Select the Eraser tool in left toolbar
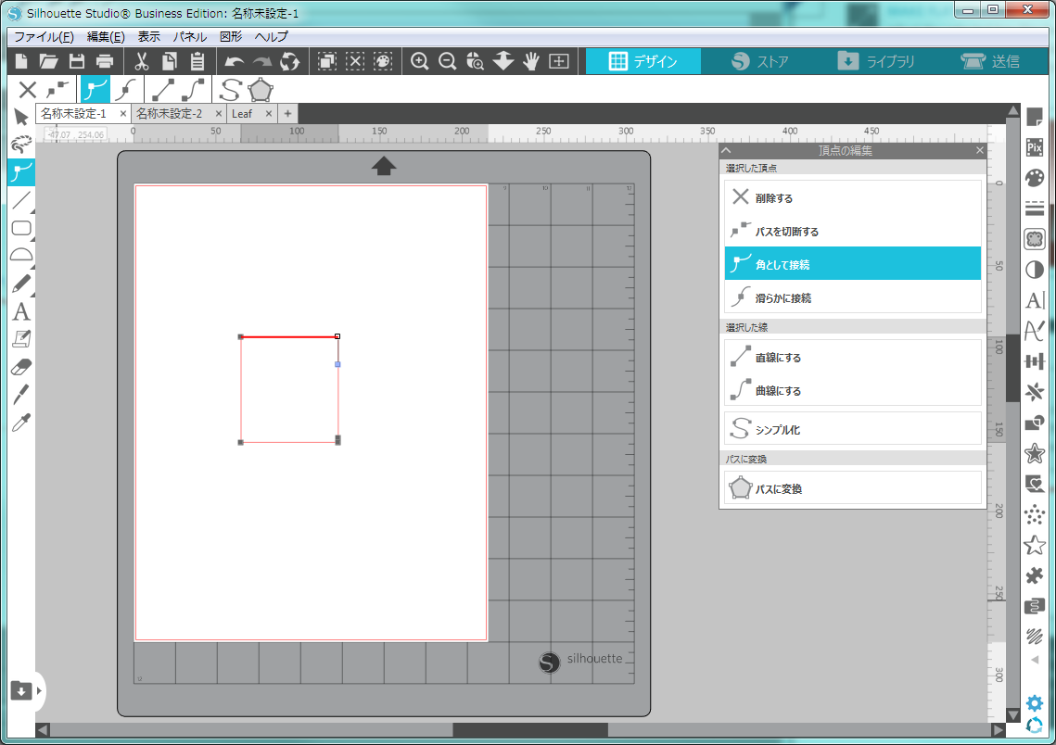This screenshot has width=1056, height=745. pyautogui.click(x=21, y=368)
